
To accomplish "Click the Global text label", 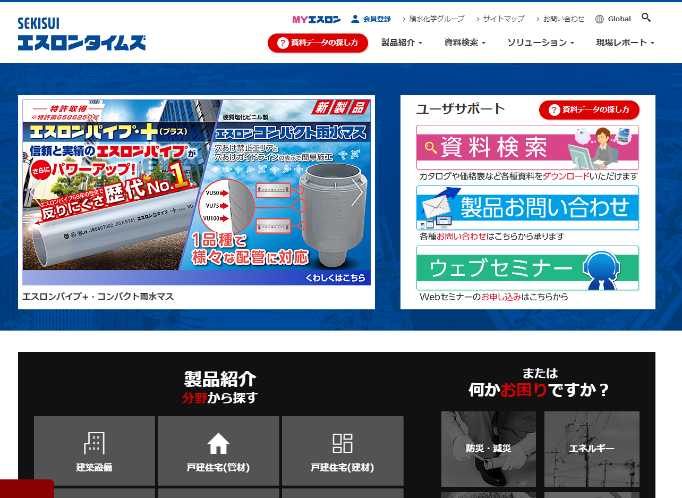I will coord(619,19).
